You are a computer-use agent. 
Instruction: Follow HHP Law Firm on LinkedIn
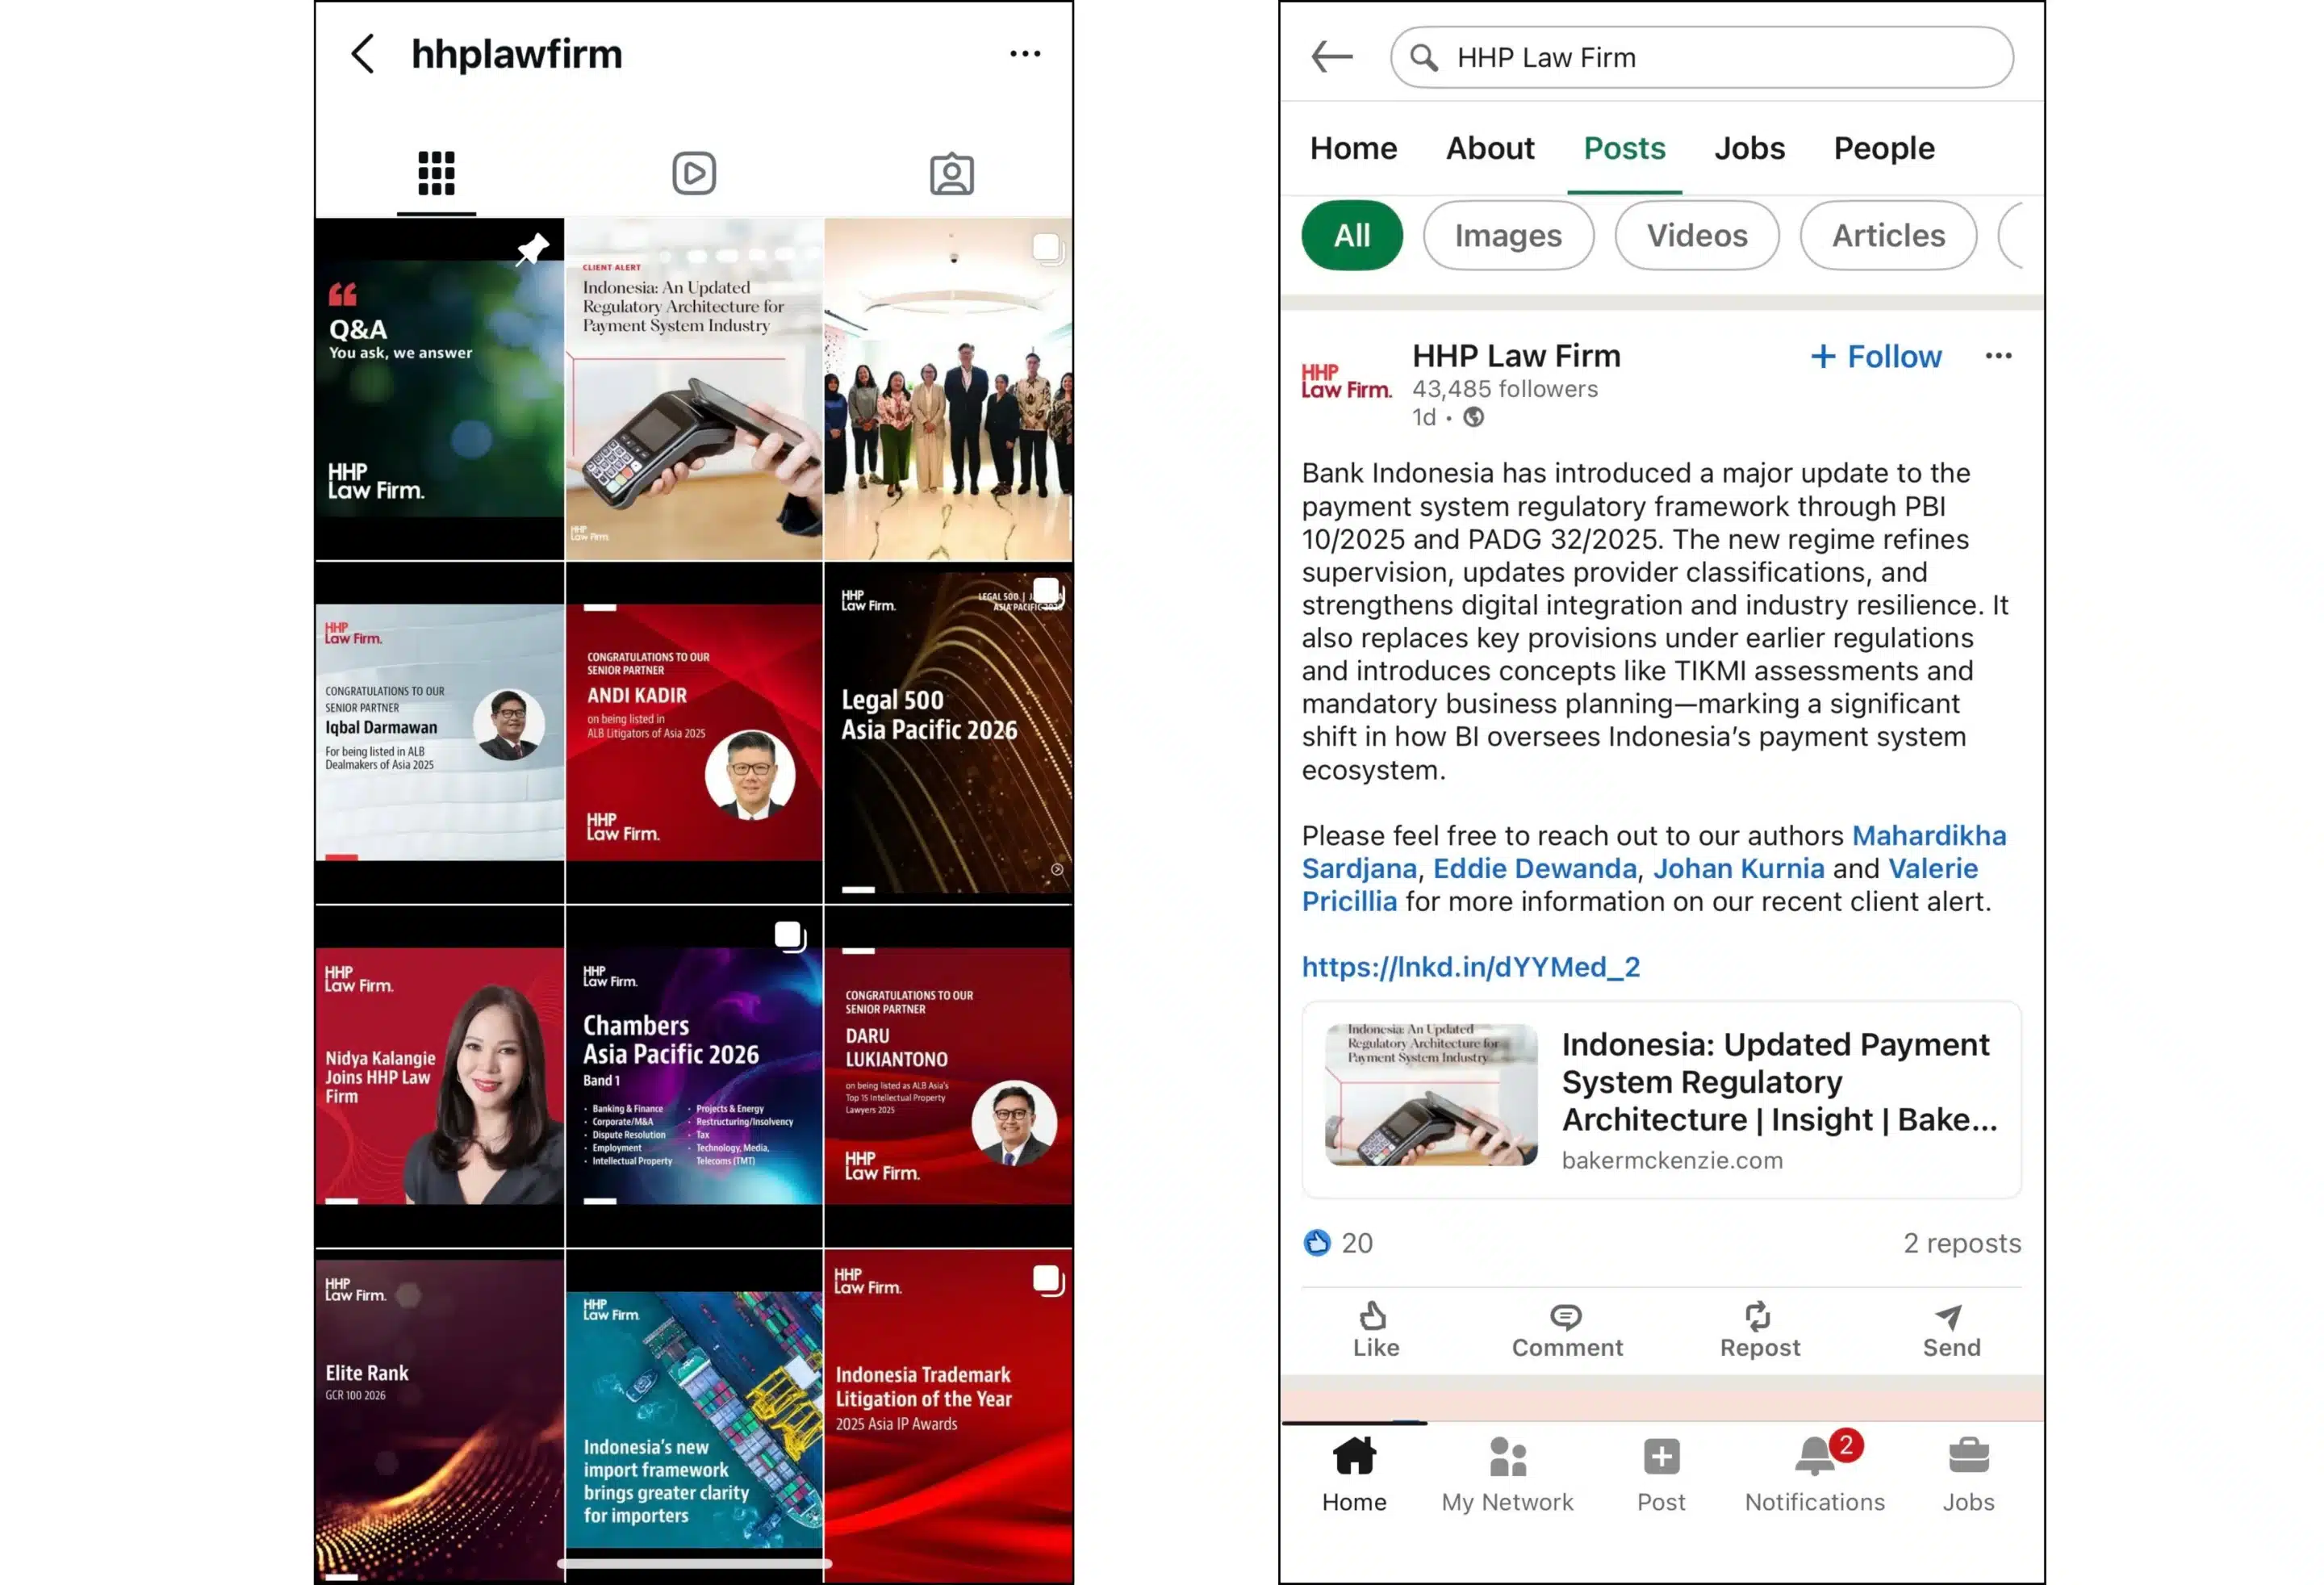(1874, 356)
